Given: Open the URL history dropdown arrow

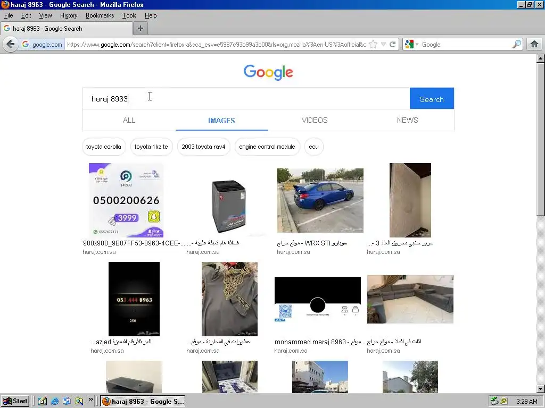Looking at the screenshot, I should tap(383, 45).
